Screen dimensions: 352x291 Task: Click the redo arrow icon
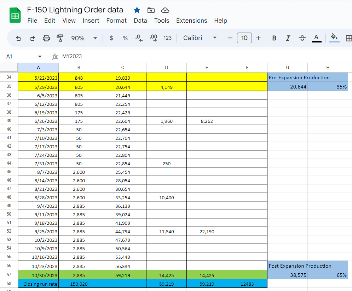coord(32,38)
